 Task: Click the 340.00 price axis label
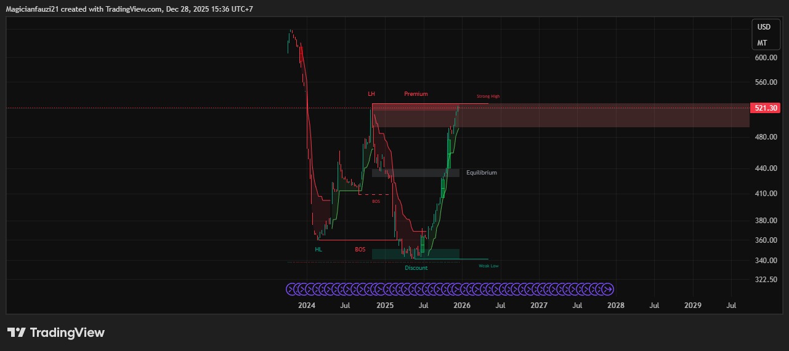[765, 261]
